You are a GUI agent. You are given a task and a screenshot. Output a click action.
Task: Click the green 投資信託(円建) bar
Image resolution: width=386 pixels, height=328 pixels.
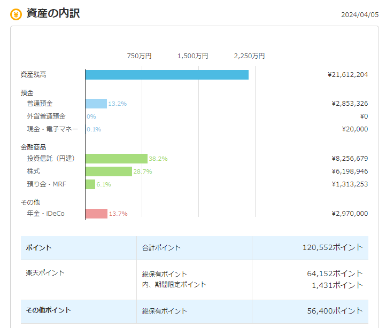(117, 159)
